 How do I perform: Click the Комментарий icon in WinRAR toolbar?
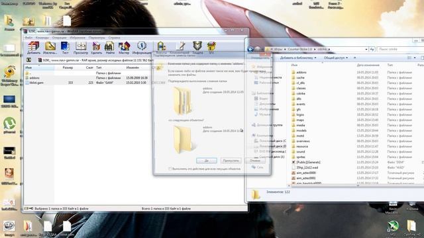click(180, 48)
